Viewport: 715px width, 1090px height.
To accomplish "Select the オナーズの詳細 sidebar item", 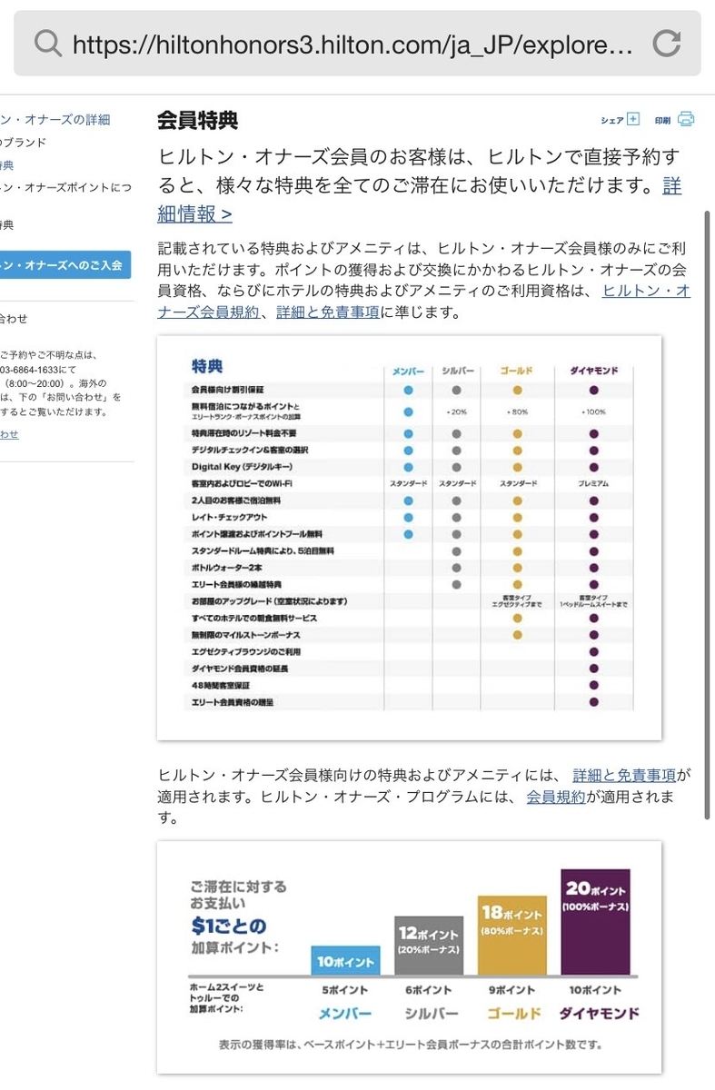I will click(x=55, y=120).
